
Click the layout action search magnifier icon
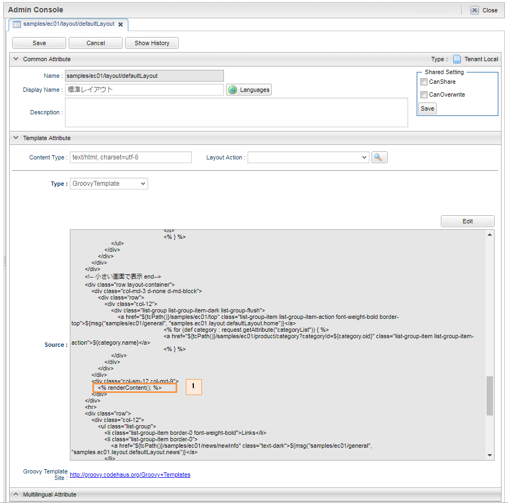[379, 157]
